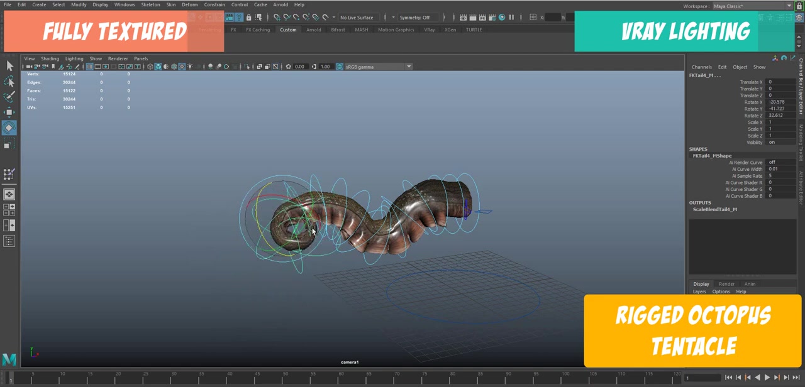Open Layers menu in layer editor
Image resolution: width=805 pixels, height=387 pixels.
699,292
